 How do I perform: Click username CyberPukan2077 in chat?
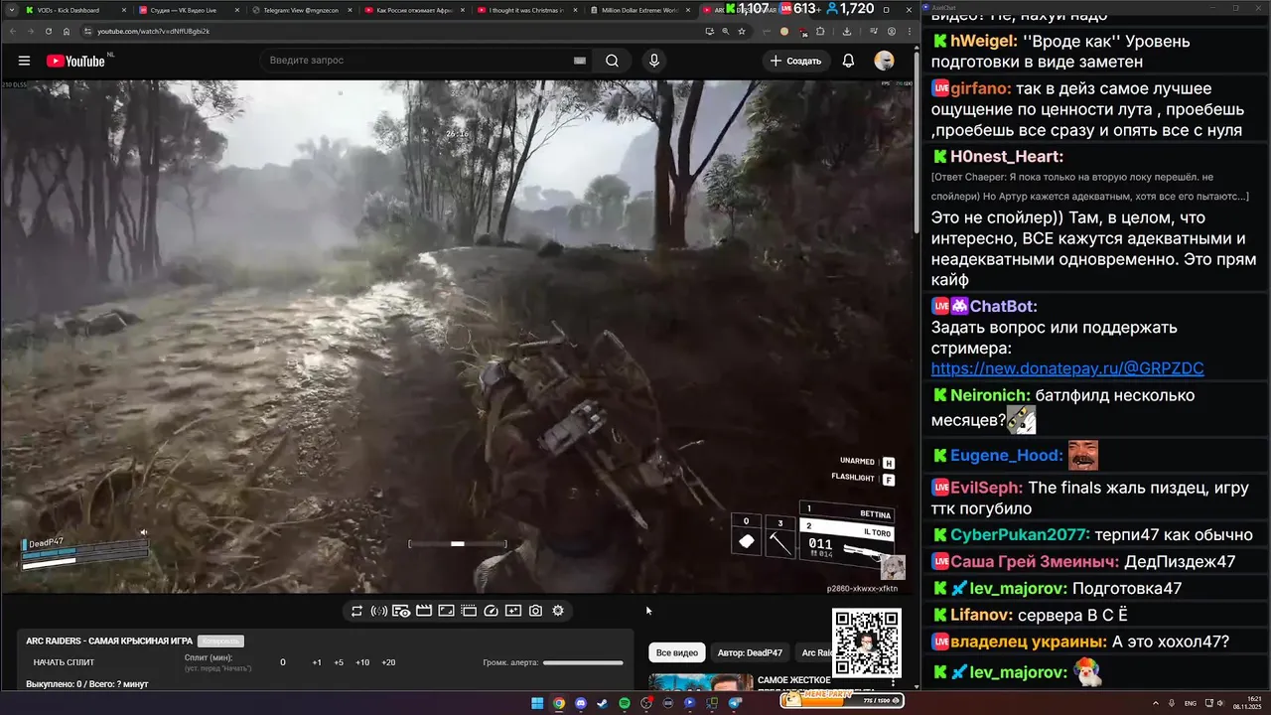1020,534
